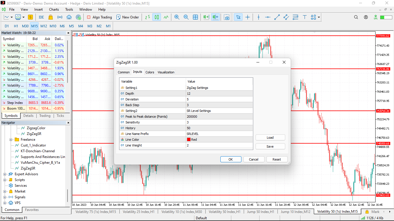Click the New Order button
The height and width of the screenshot is (221, 394).
127,17
